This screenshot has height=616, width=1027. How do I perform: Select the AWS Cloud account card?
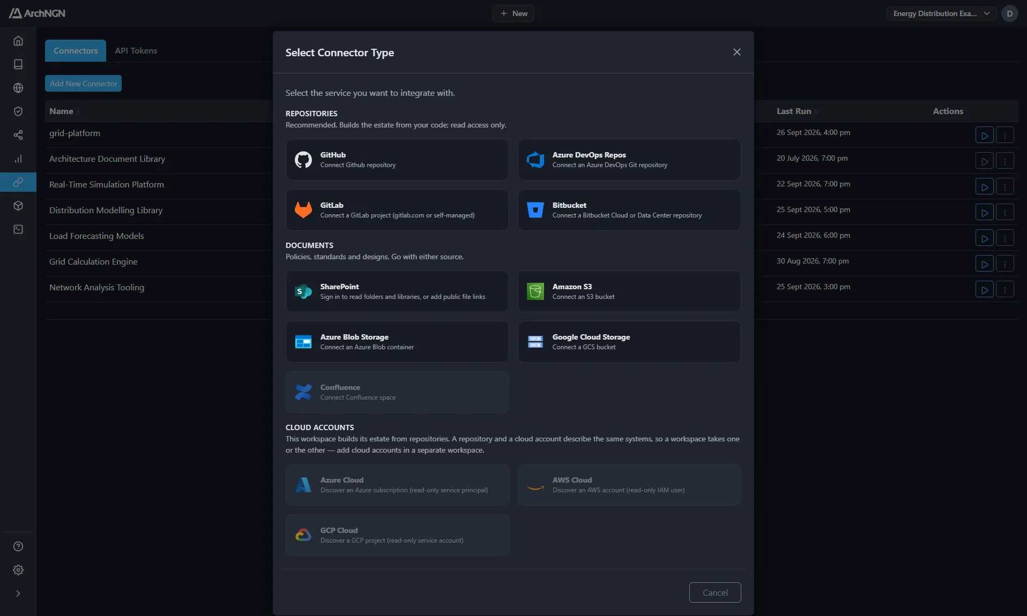coord(629,485)
